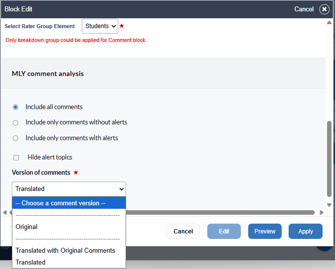The width and height of the screenshot is (335, 269).
Task: Choose the placeholder comment version option
Action: pos(69,203)
